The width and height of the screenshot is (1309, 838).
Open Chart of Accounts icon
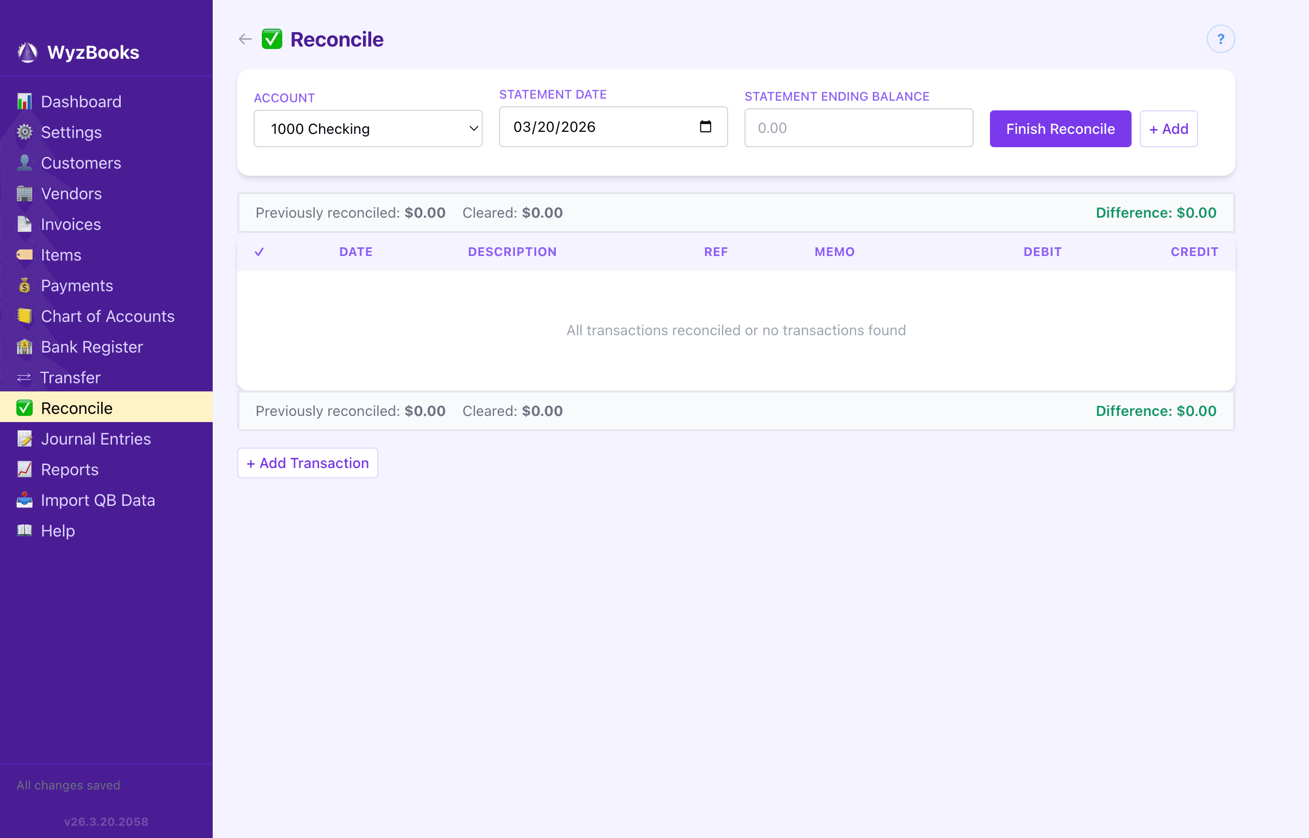tap(25, 316)
